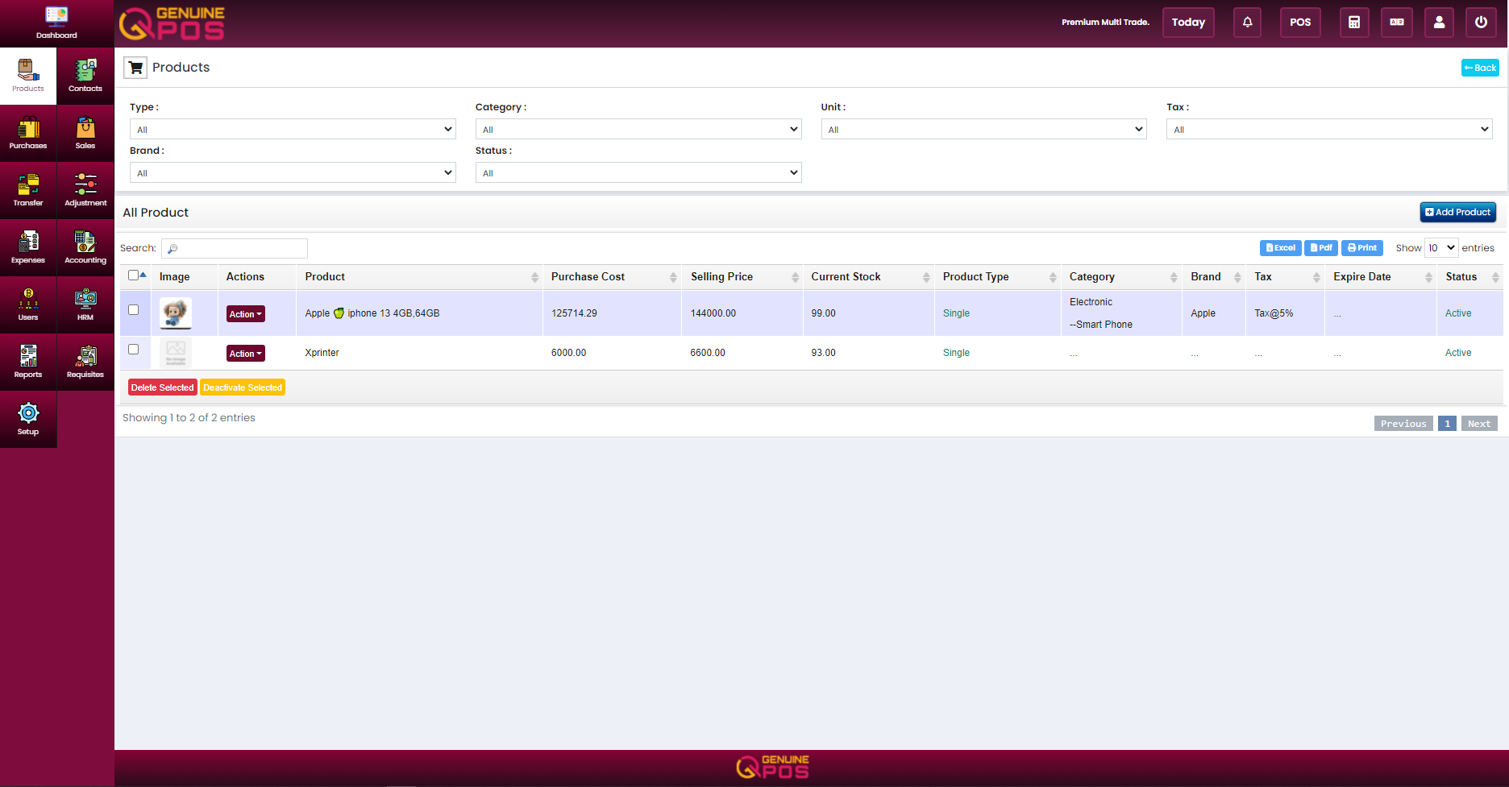
Task: Click the Add Product button
Action: [1458, 212]
